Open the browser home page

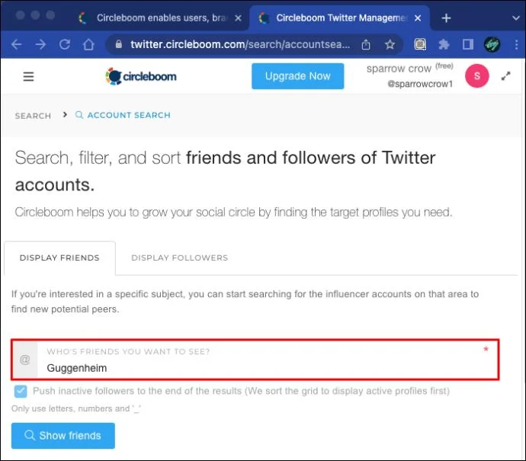pos(88,44)
